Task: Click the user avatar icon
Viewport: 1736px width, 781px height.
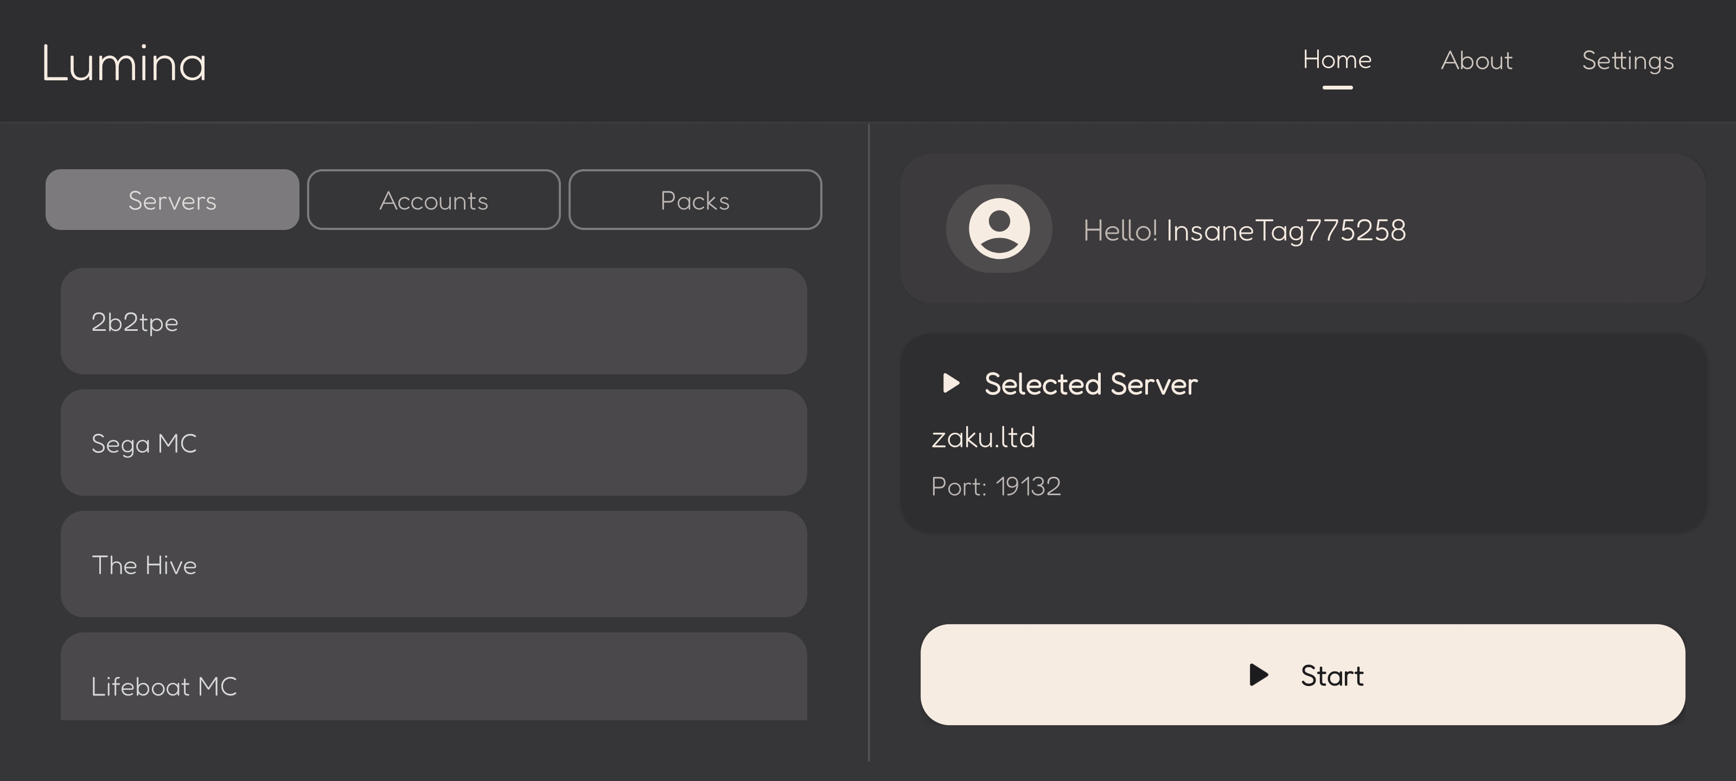Action: pos(999,228)
